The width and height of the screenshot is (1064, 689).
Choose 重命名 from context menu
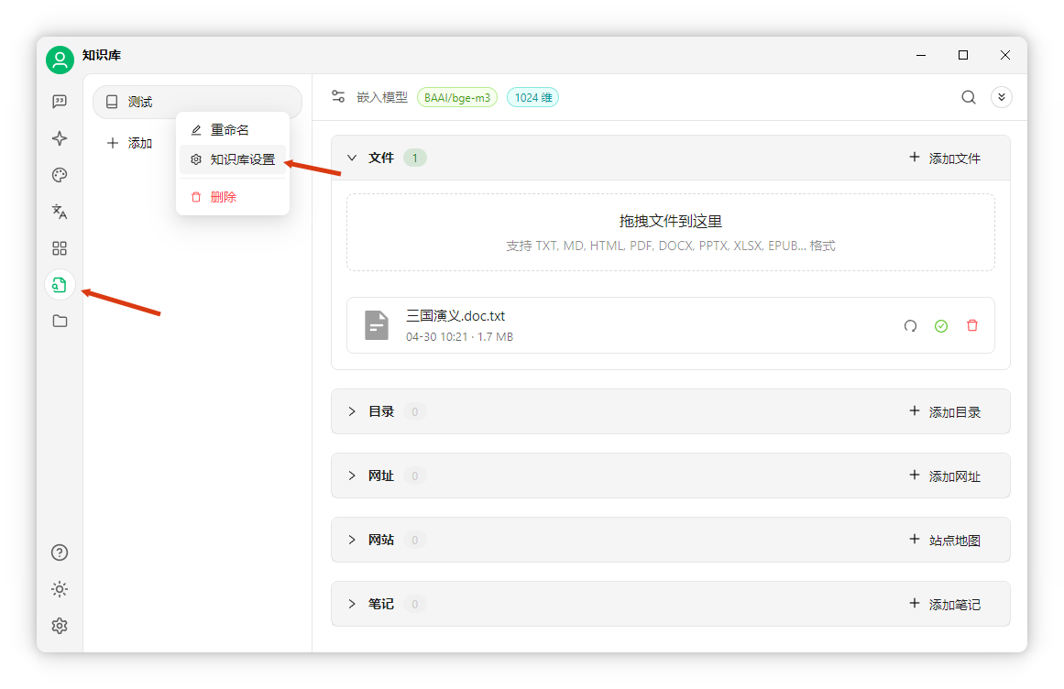click(233, 129)
